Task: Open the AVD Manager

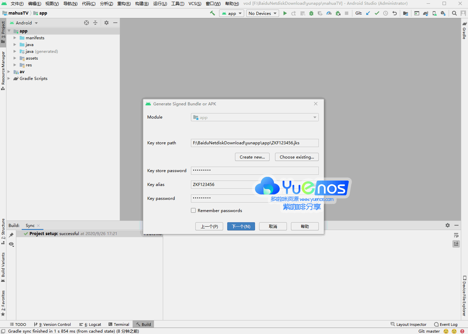Action: tap(434, 13)
